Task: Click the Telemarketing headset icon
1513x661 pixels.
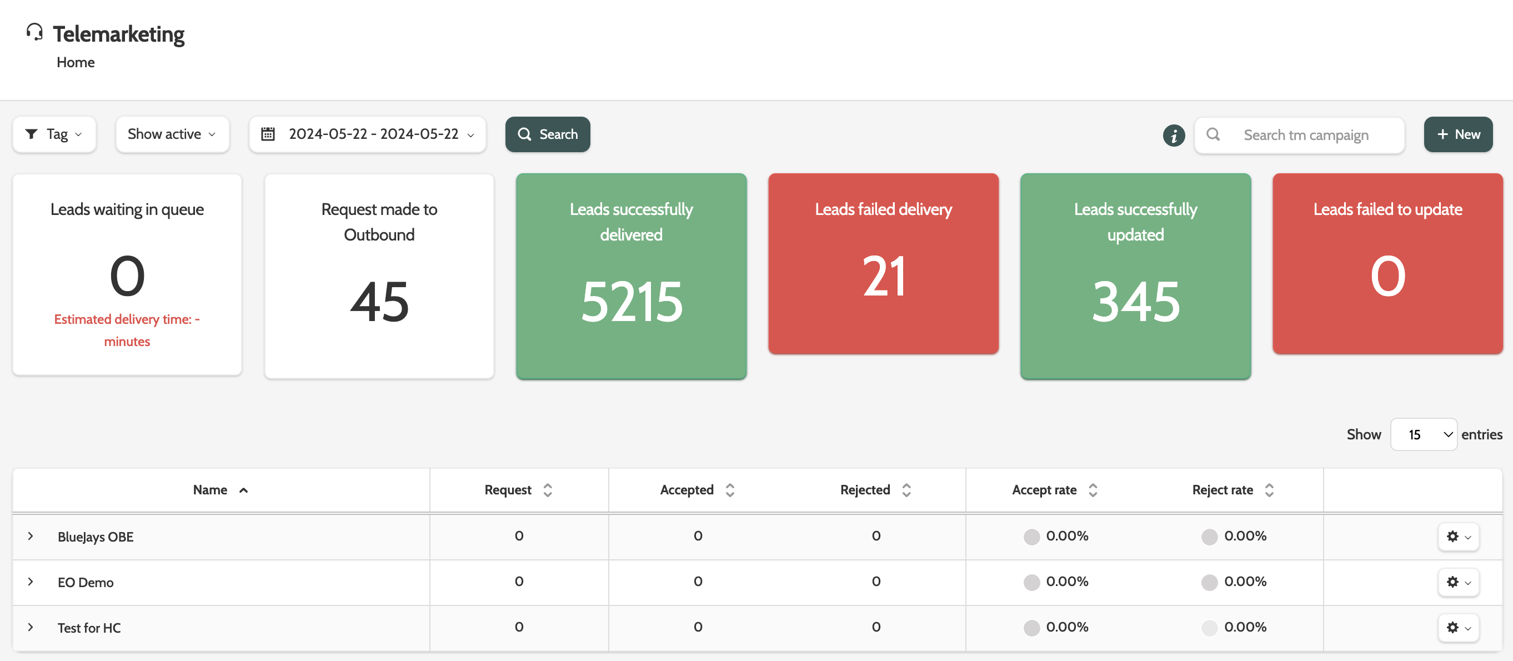Action: click(x=34, y=32)
